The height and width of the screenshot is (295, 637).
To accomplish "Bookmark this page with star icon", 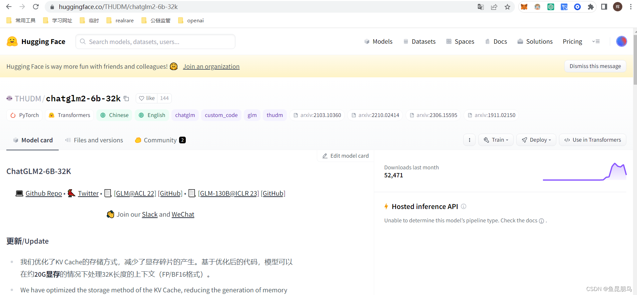I will [507, 7].
